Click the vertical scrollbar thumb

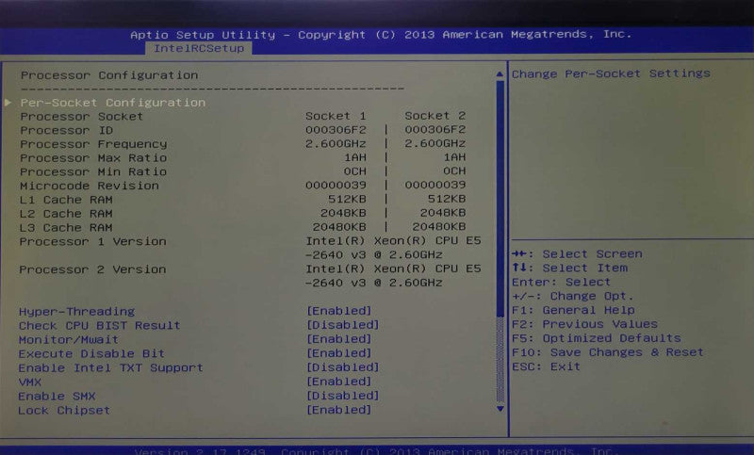tap(500, 200)
